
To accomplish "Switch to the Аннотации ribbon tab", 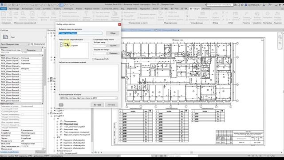I will (x=68, y=9).
